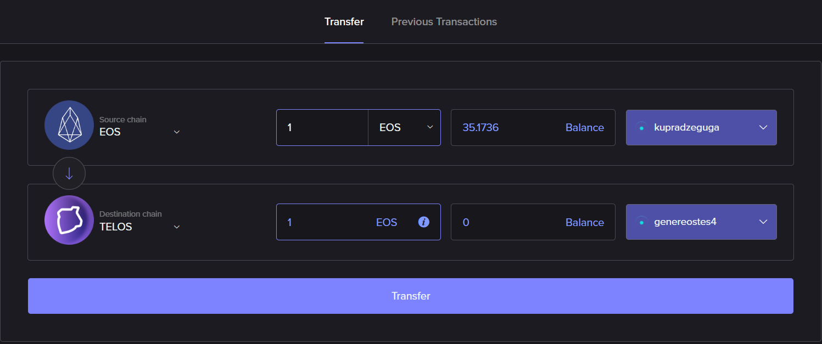
Task: Click the EOS source chain logo
Action: 69,125
